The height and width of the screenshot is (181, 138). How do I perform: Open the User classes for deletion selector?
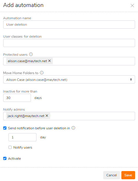pos(69,43)
